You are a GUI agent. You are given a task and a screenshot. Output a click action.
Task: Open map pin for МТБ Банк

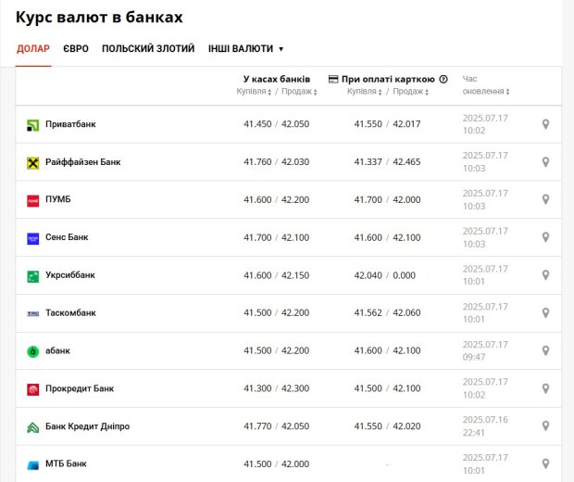click(545, 463)
